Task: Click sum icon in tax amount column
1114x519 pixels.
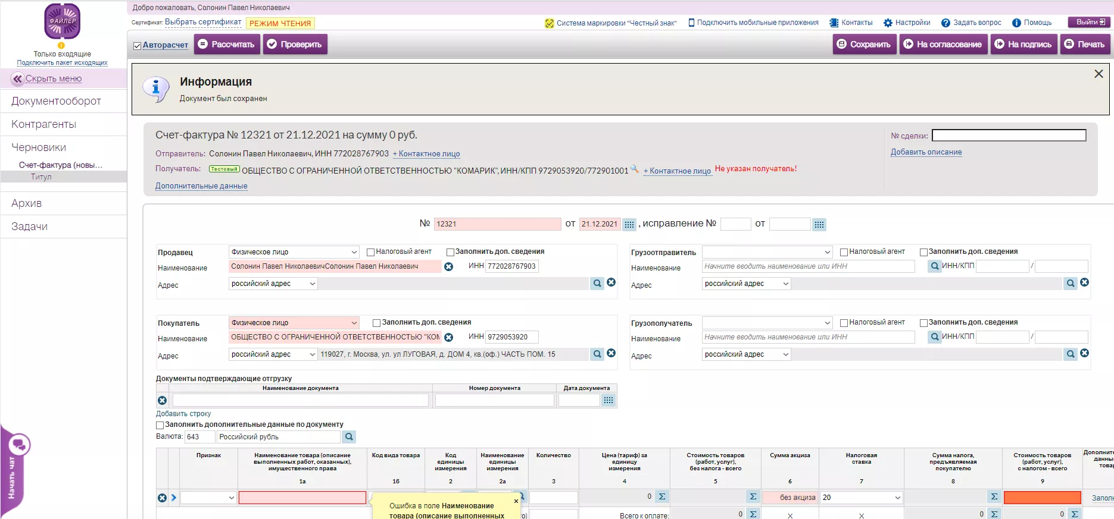Action: [994, 497]
